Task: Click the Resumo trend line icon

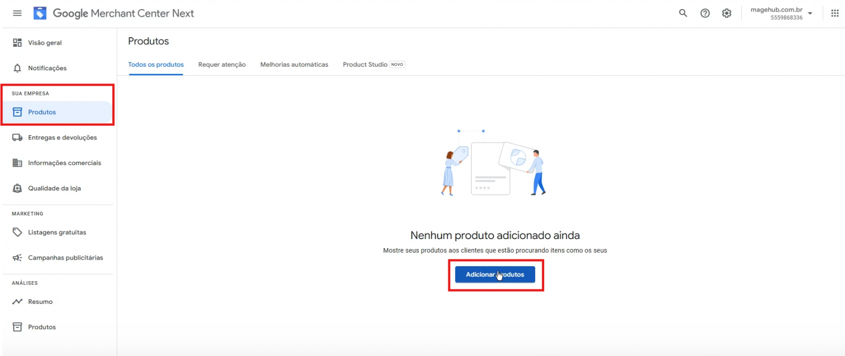Action: coord(18,302)
